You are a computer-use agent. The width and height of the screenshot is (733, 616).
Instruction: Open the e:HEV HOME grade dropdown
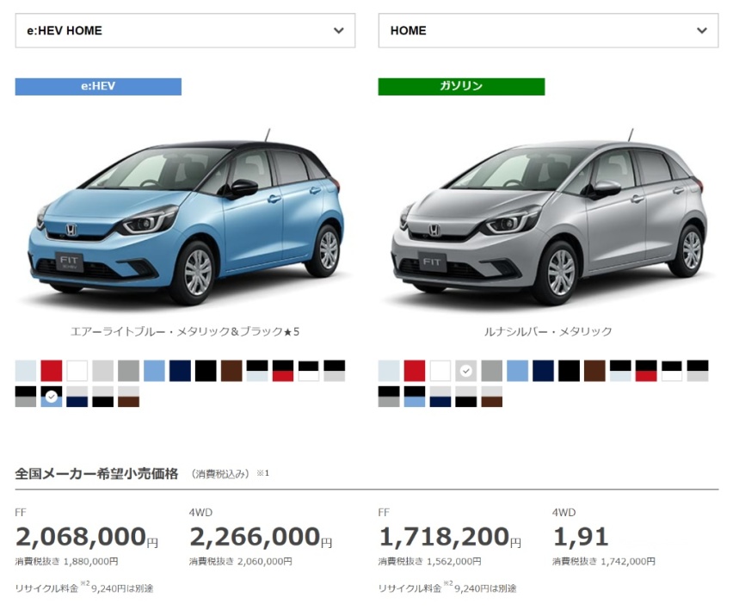185,30
